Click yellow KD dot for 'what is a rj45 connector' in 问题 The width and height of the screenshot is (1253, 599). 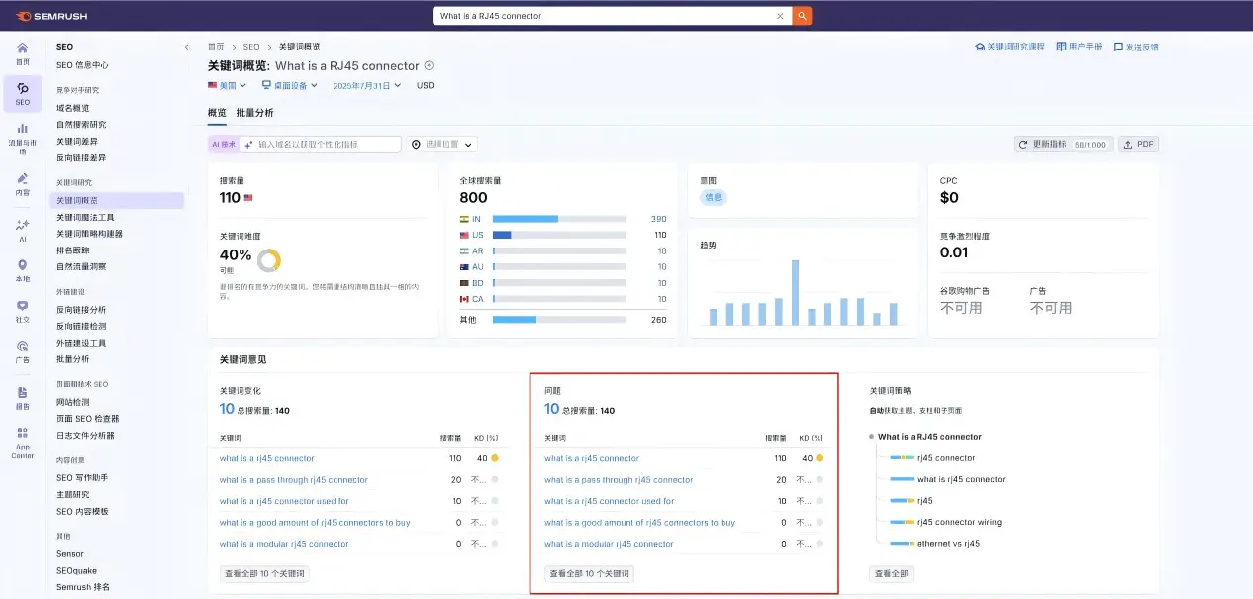pos(819,458)
